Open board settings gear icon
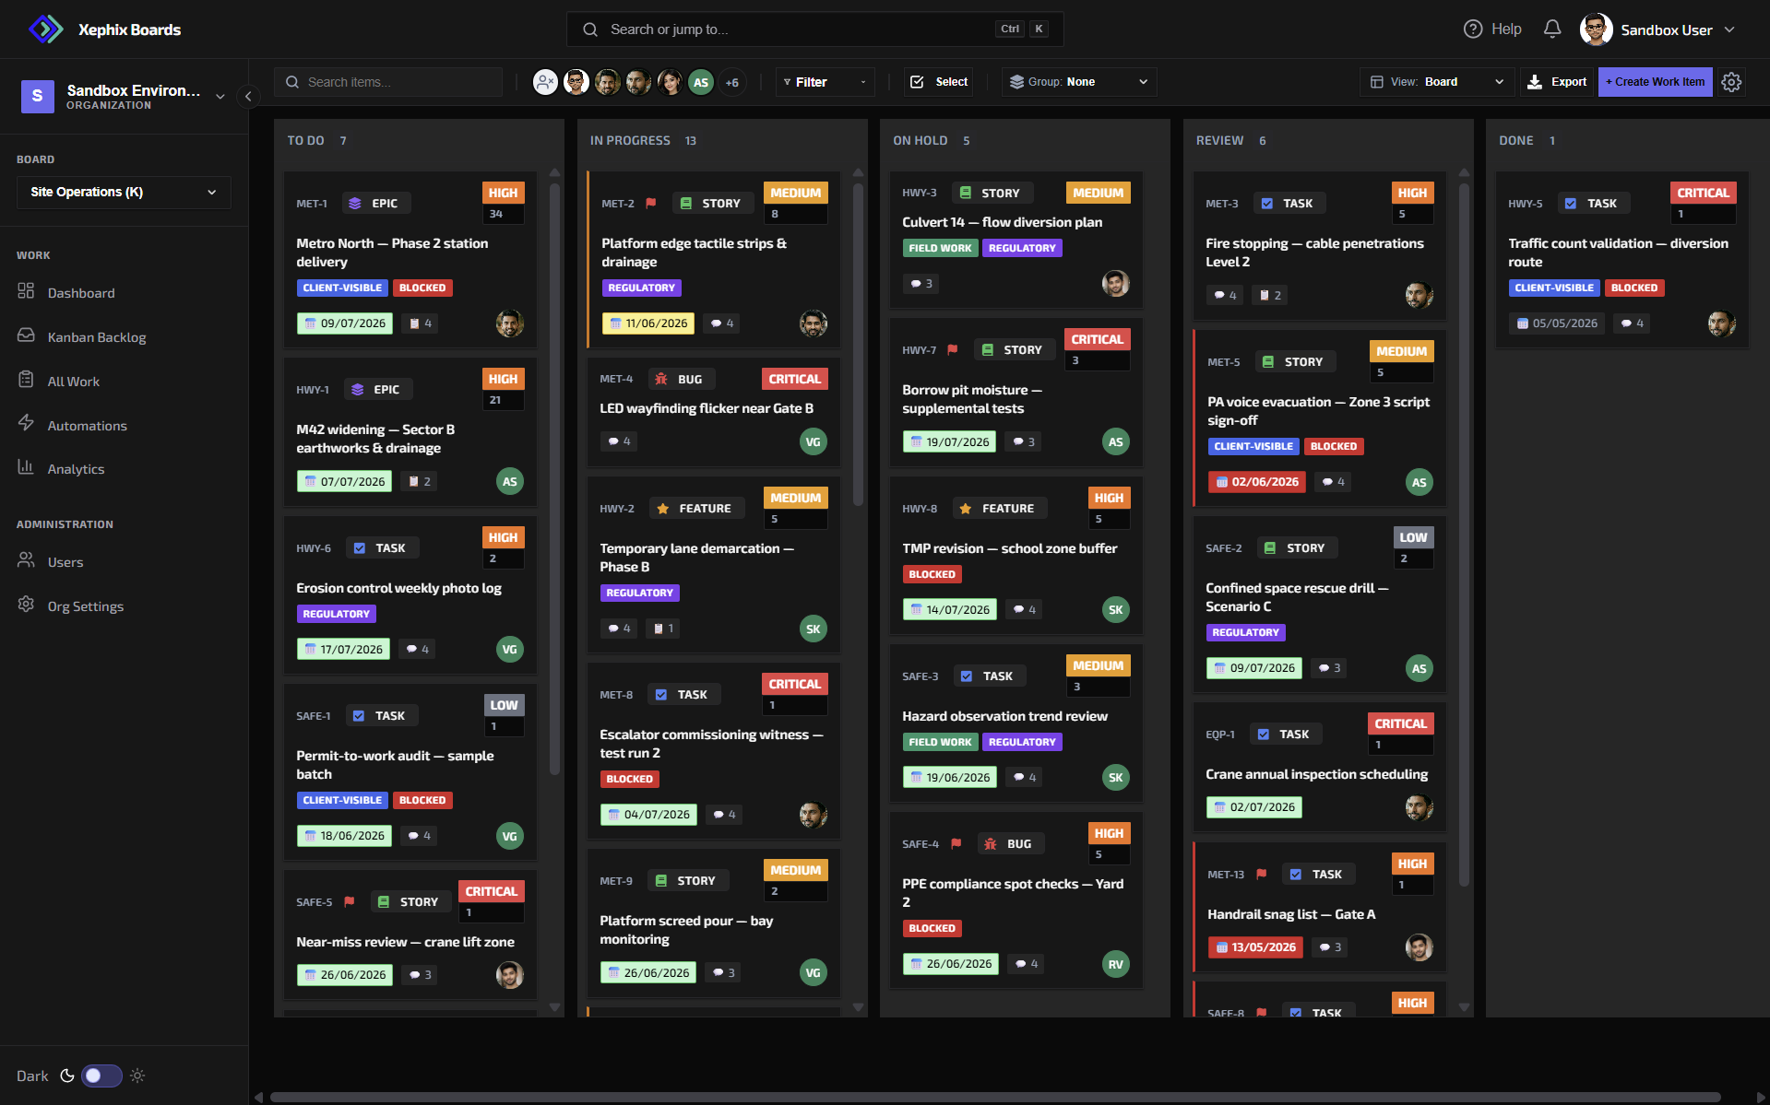The height and width of the screenshot is (1105, 1770). [1731, 82]
